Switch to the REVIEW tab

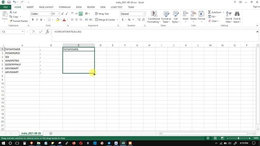pyautogui.click(x=91, y=7)
